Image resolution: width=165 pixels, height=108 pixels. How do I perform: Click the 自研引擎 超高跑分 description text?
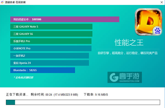[128, 53]
